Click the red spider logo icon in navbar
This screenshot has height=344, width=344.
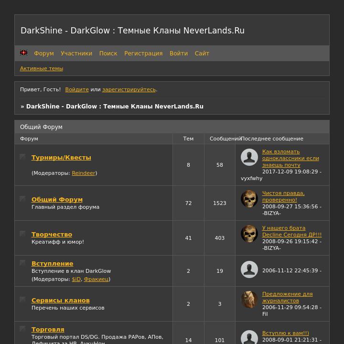[x=24, y=53]
